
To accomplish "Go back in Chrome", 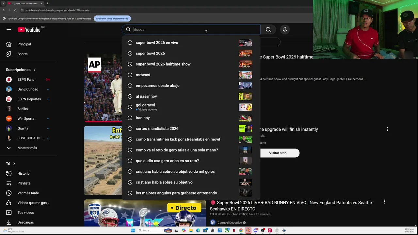I will (x=3, y=10).
